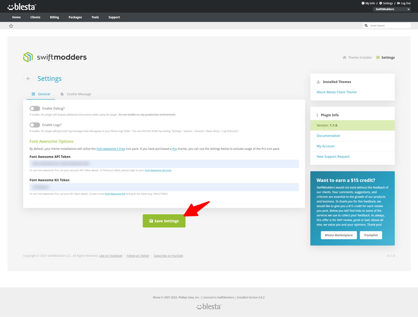The height and width of the screenshot is (317, 418).
Task: Click the back arrow beside Settings heading
Action: click(28, 79)
